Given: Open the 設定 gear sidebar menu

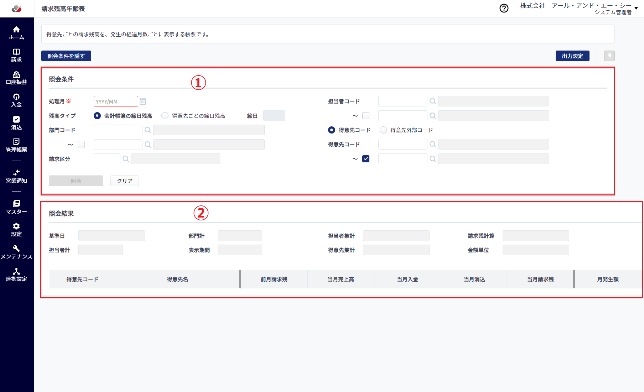Looking at the screenshot, I should click(x=16, y=230).
